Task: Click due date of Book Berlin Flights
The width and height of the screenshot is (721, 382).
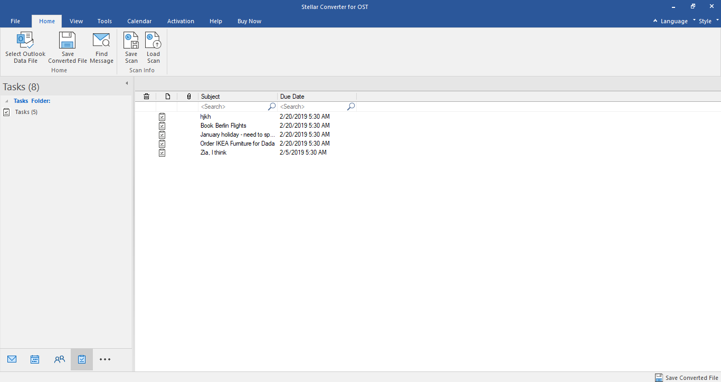Action: tap(305, 126)
